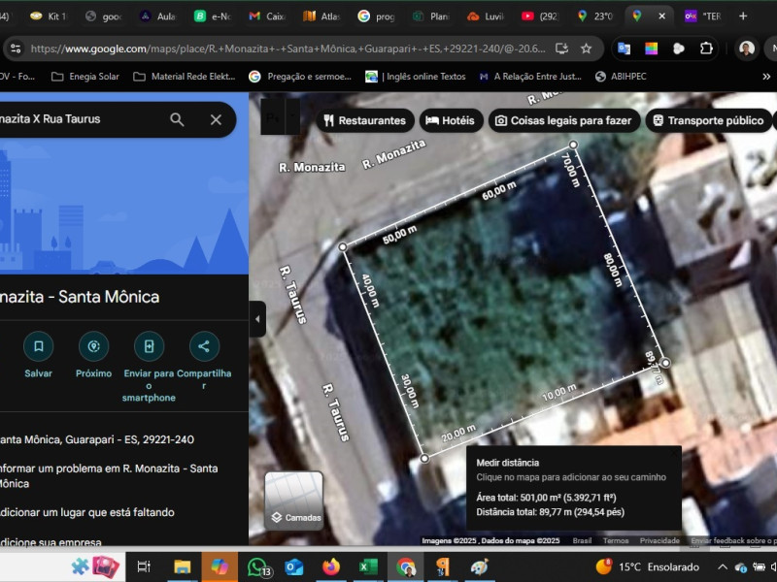777x582 pixels.
Task: Switch to the OLX TER tab
Action: pyautogui.click(x=703, y=16)
